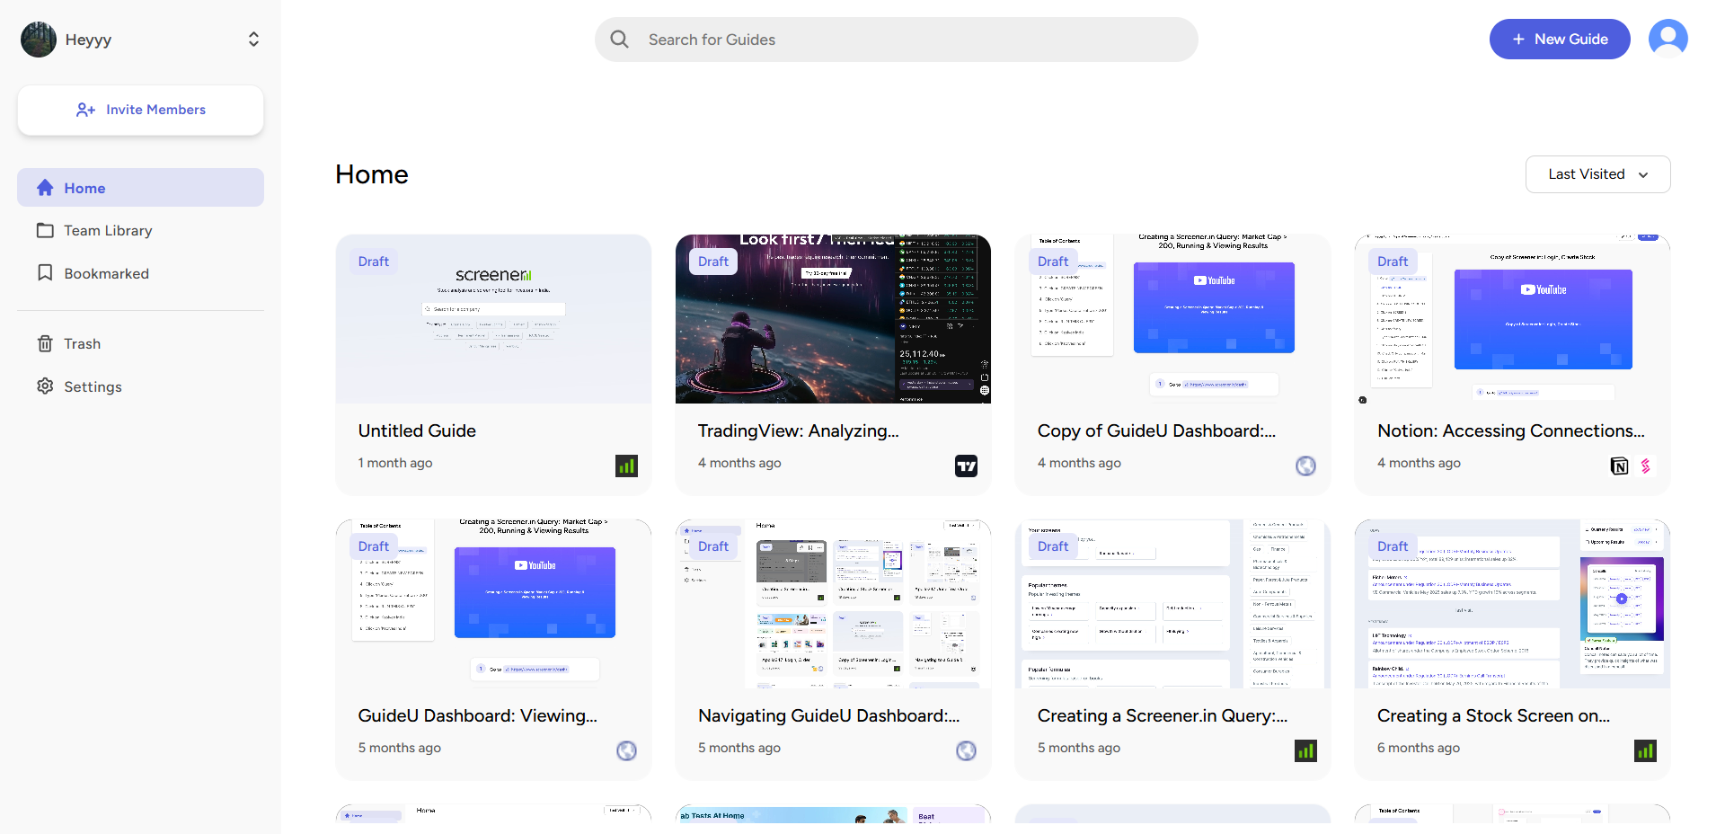Click the Heyyy workspace avatar

[38, 39]
